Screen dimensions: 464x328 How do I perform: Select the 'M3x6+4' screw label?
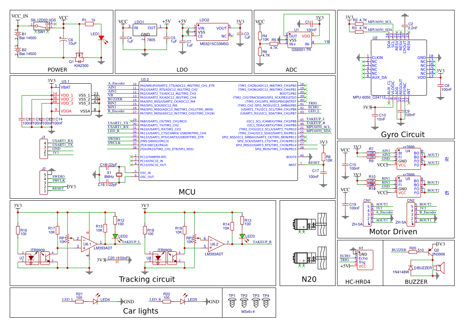(x=248, y=312)
